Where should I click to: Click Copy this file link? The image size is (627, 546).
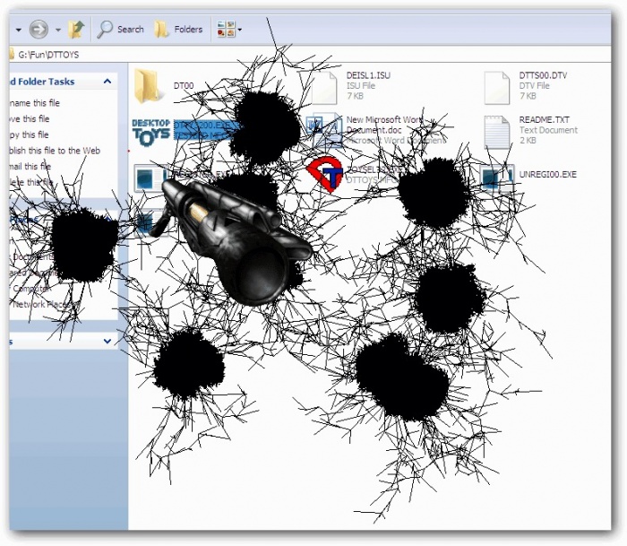point(30,134)
